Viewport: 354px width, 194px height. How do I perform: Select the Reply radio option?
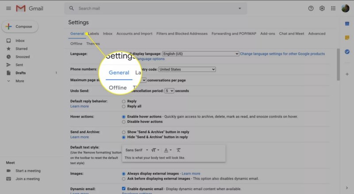(x=123, y=101)
